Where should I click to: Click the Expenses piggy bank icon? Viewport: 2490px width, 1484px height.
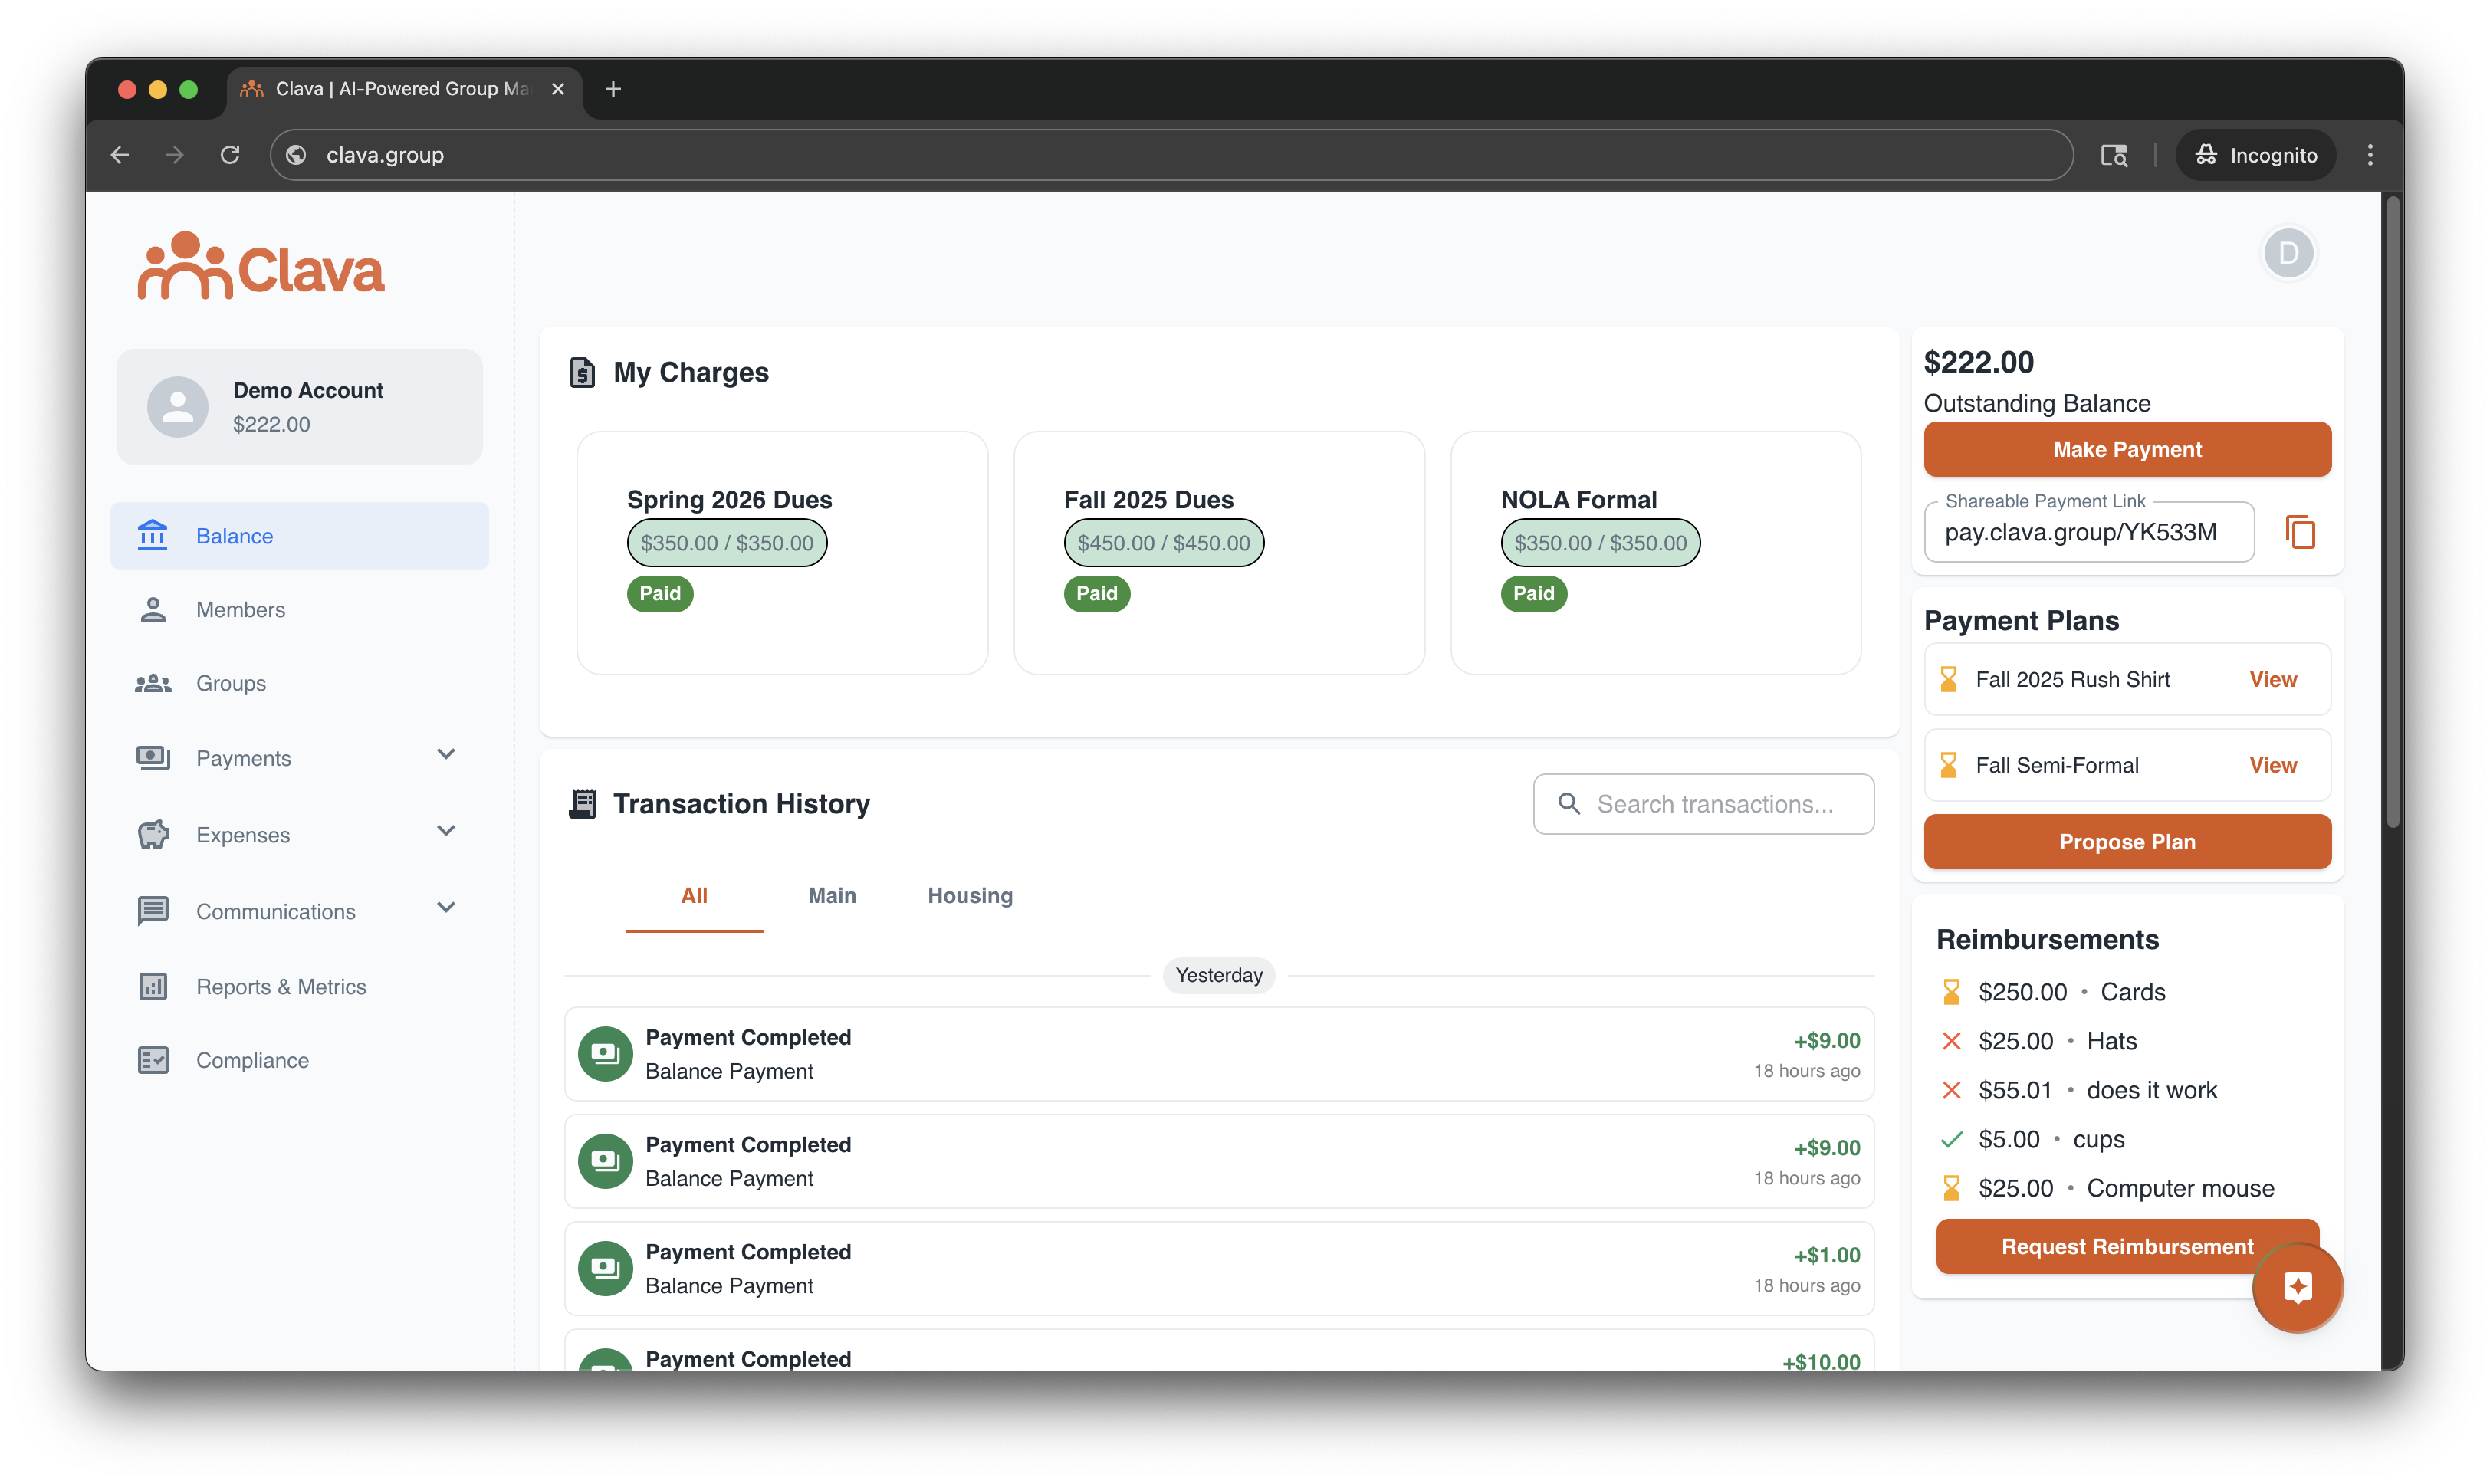tap(153, 834)
